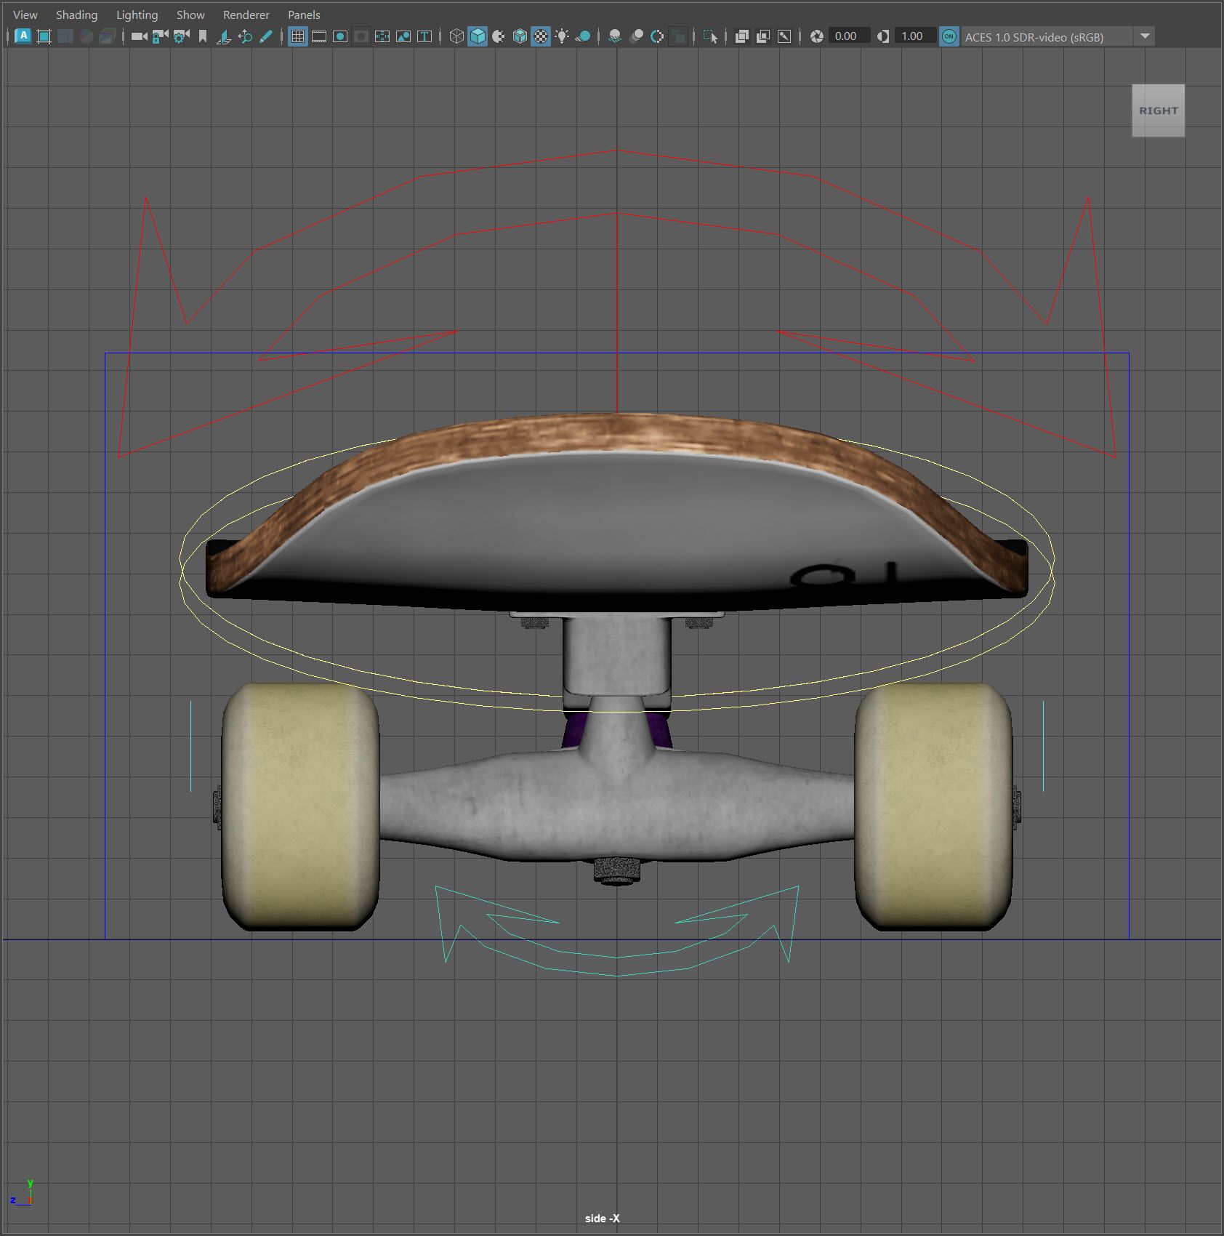Select the Grease Pencil icon
The width and height of the screenshot is (1224, 1236).
click(266, 36)
